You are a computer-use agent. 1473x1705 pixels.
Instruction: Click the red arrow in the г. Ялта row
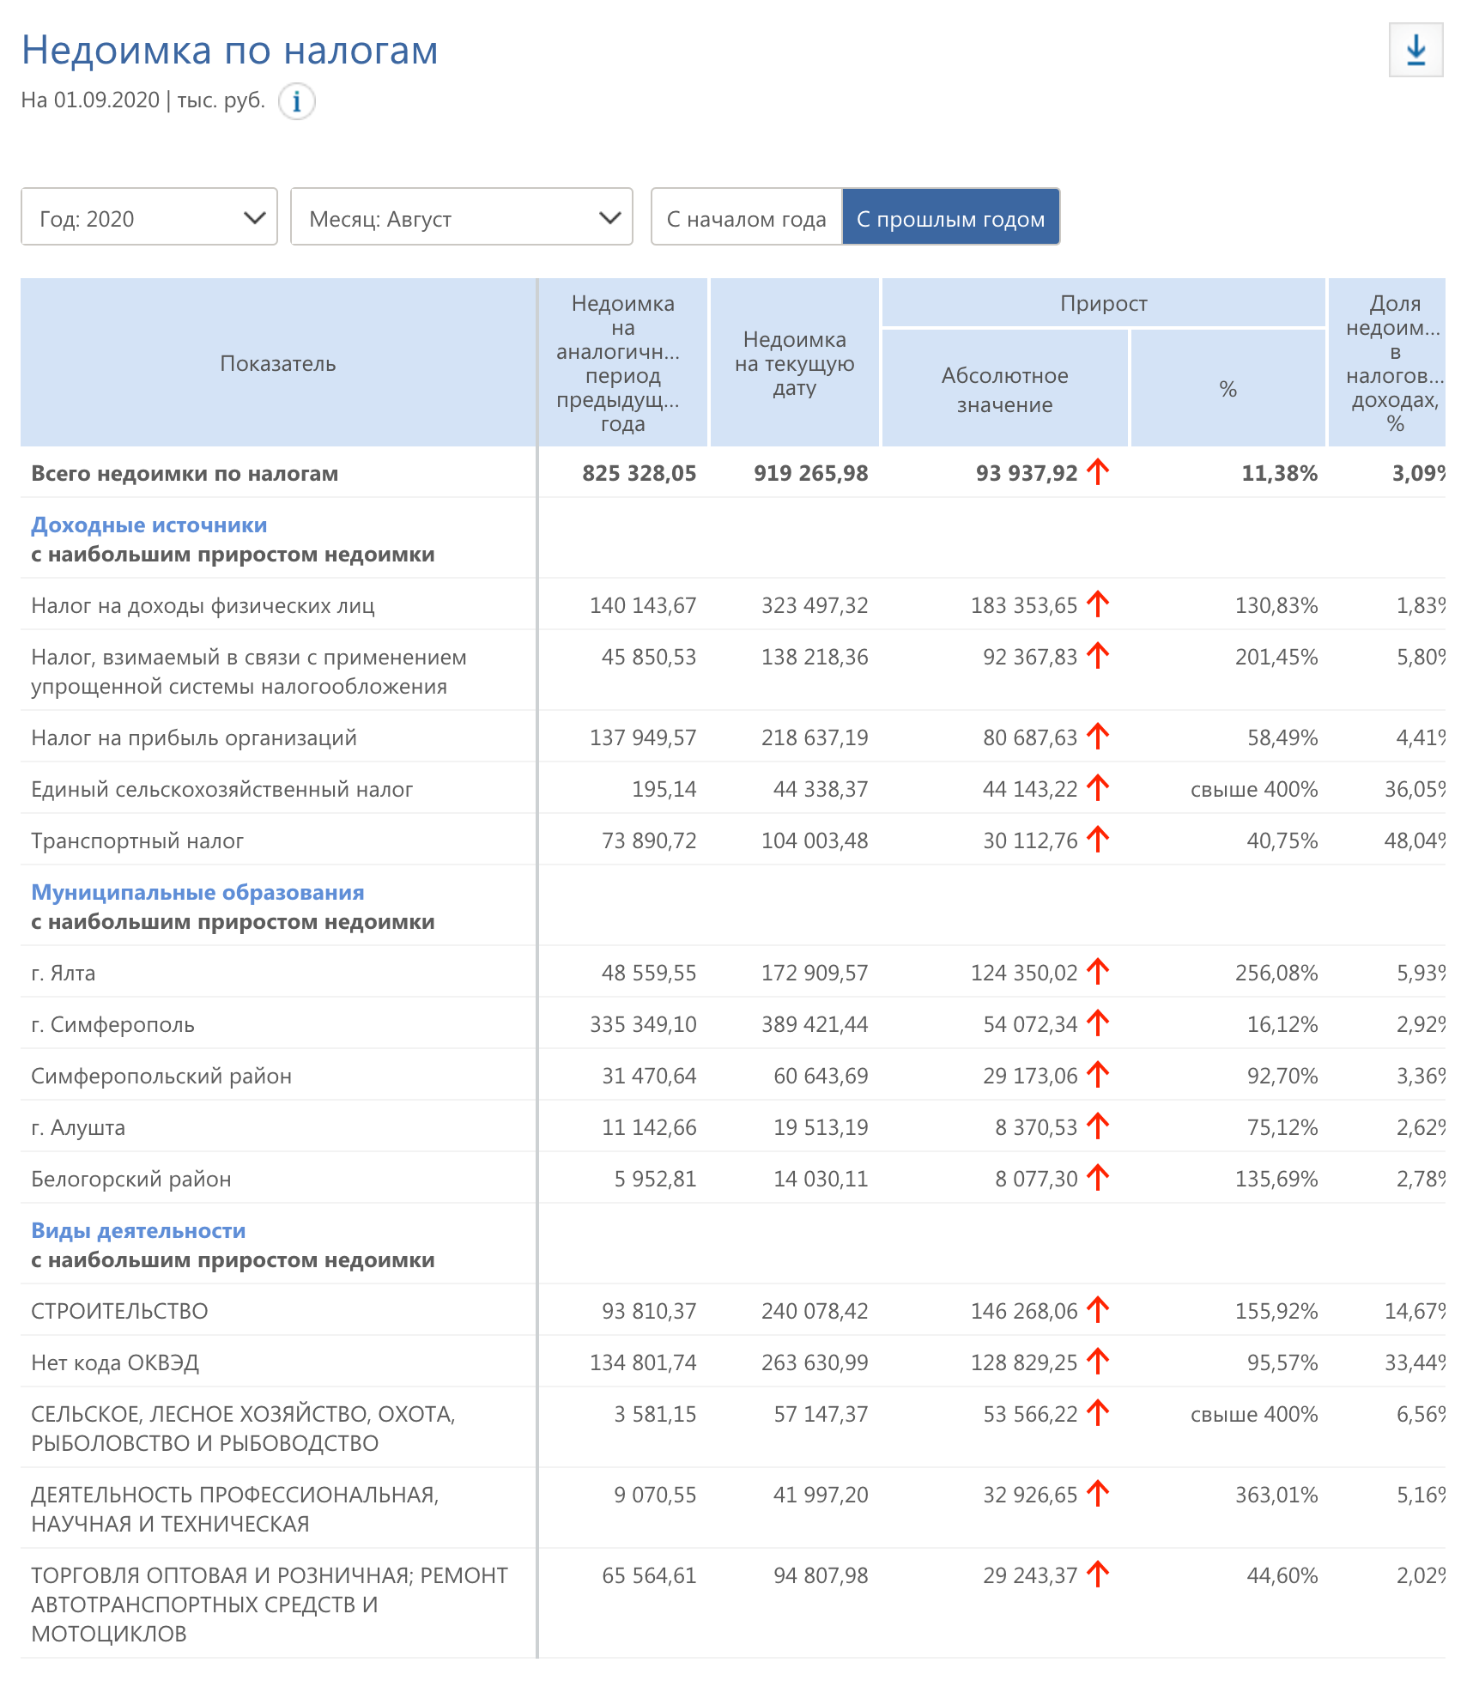click(x=1098, y=972)
